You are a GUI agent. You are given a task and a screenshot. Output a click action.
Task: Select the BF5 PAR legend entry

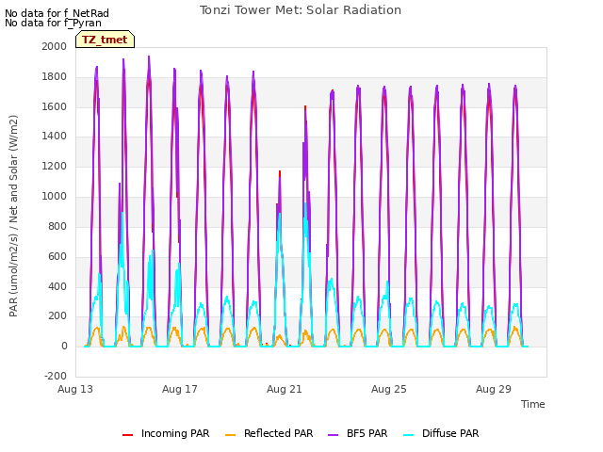(358, 433)
